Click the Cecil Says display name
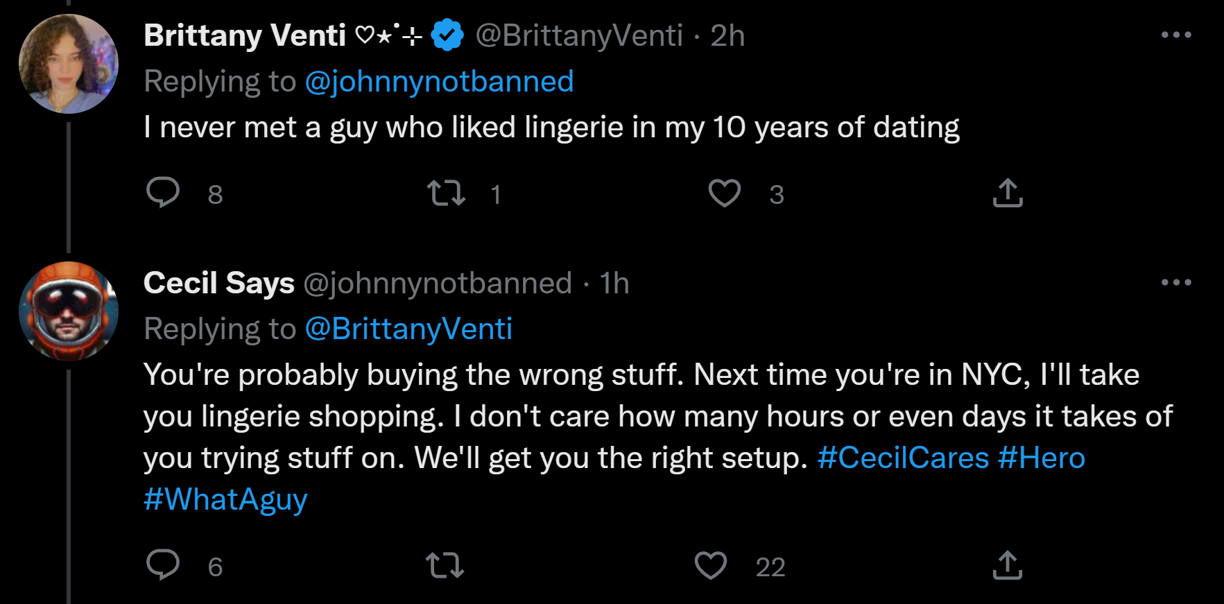 point(219,283)
